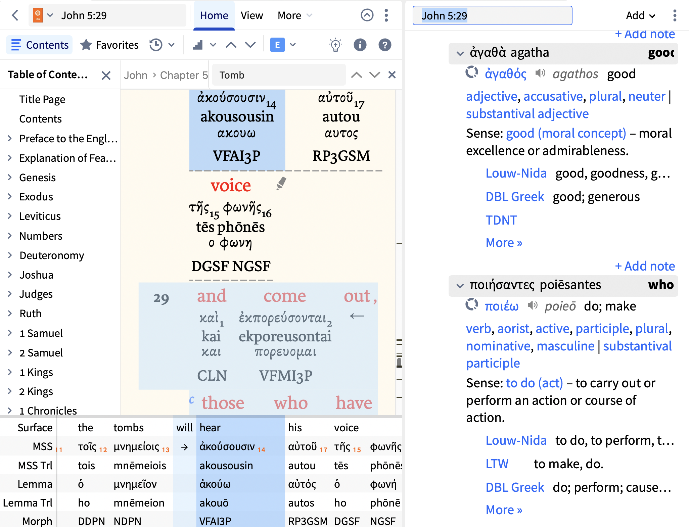Expand the Leviticus entry

coord(10,216)
